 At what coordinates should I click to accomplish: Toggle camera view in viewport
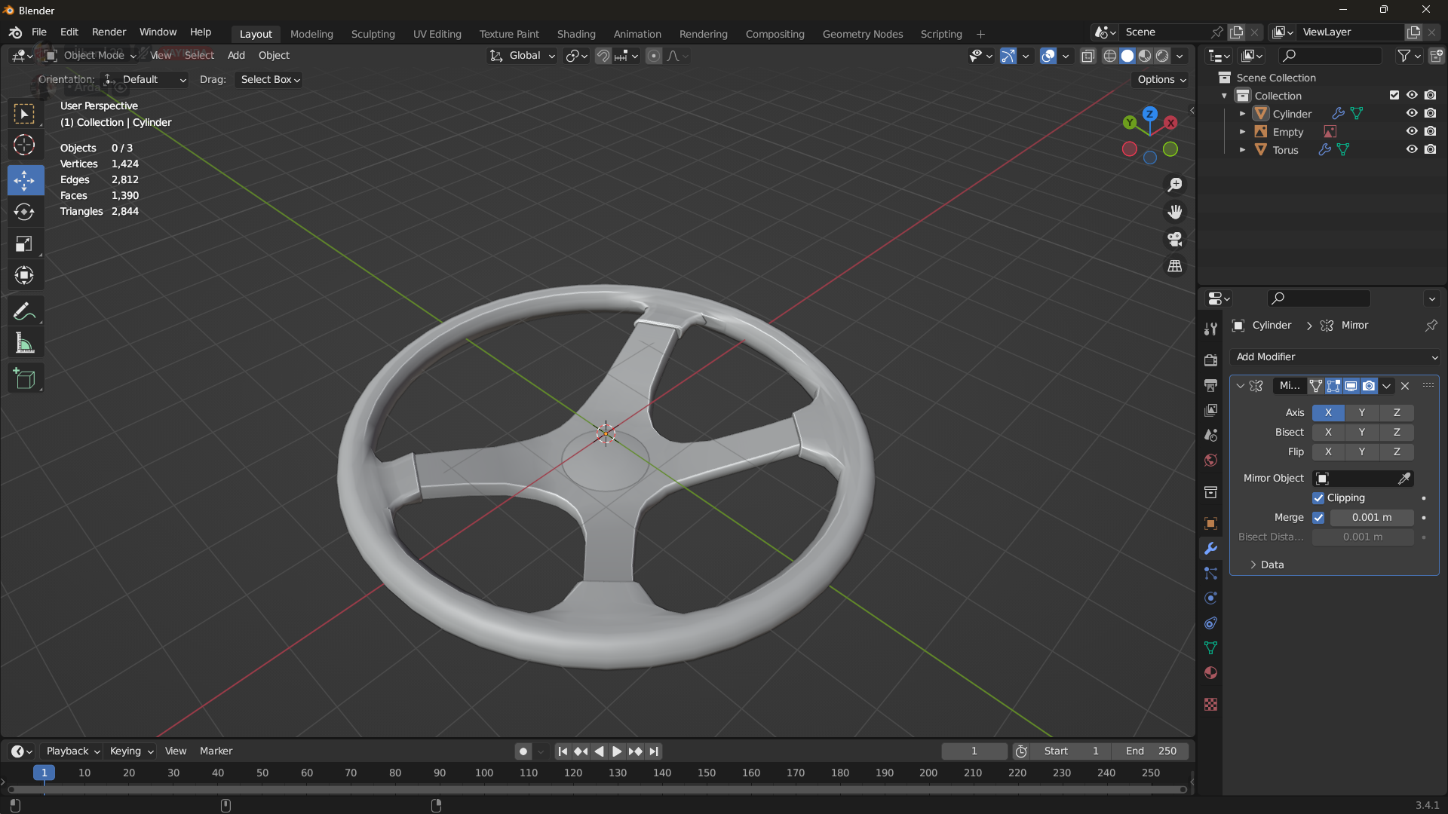pyautogui.click(x=1175, y=240)
